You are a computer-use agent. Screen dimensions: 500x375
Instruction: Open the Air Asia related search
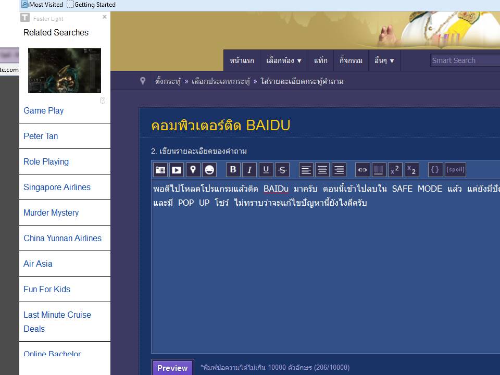click(x=38, y=264)
